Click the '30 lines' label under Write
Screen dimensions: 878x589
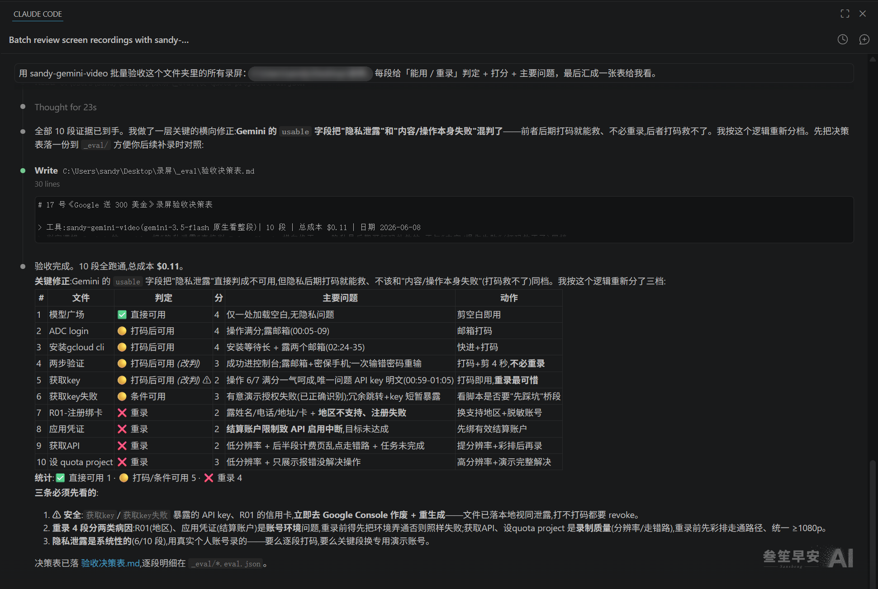(47, 184)
